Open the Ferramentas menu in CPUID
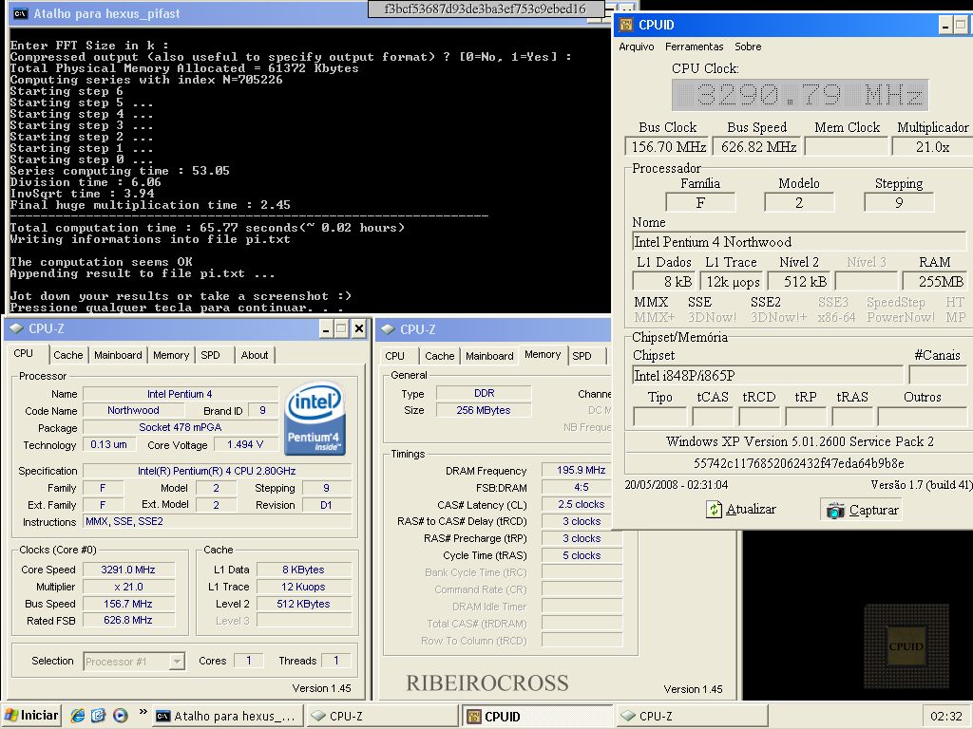Screen dimensions: 973x729 coord(694,47)
